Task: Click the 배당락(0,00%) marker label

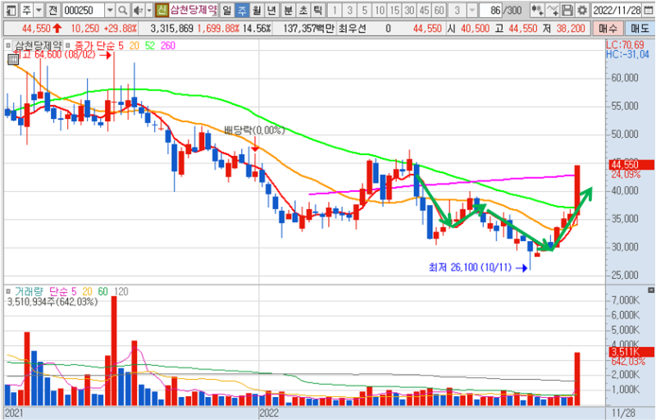Action: tap(254, 130)
